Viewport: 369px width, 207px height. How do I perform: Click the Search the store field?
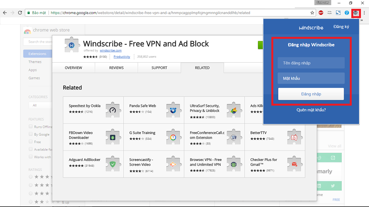coord(38,41)
